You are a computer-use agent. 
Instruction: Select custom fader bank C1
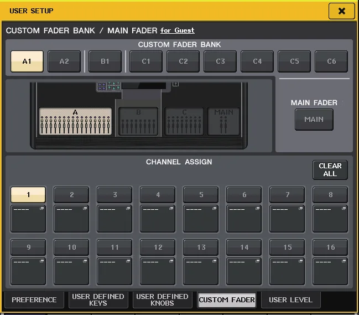[x=146, y=61]
